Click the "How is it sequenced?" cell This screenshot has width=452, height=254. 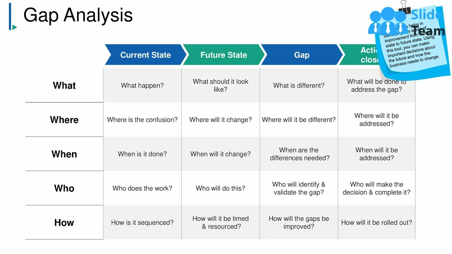(x=142, y=223)
